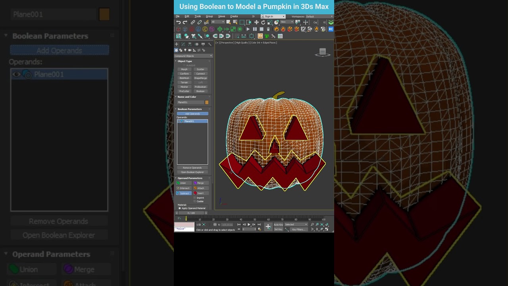This screenshot has width=508, height=286.
Task: Open the Motion command panel tab
Action: pyautogui.click(x=196, y=44)
